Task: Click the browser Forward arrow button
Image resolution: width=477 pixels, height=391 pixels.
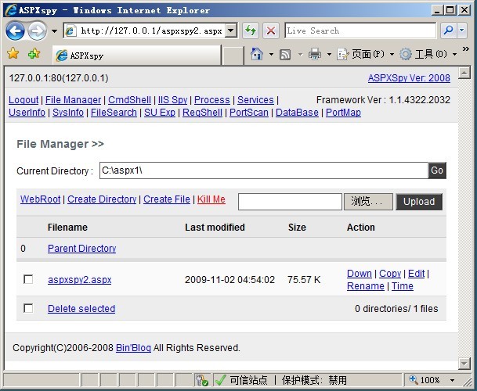Action: (x=37, y=30)
